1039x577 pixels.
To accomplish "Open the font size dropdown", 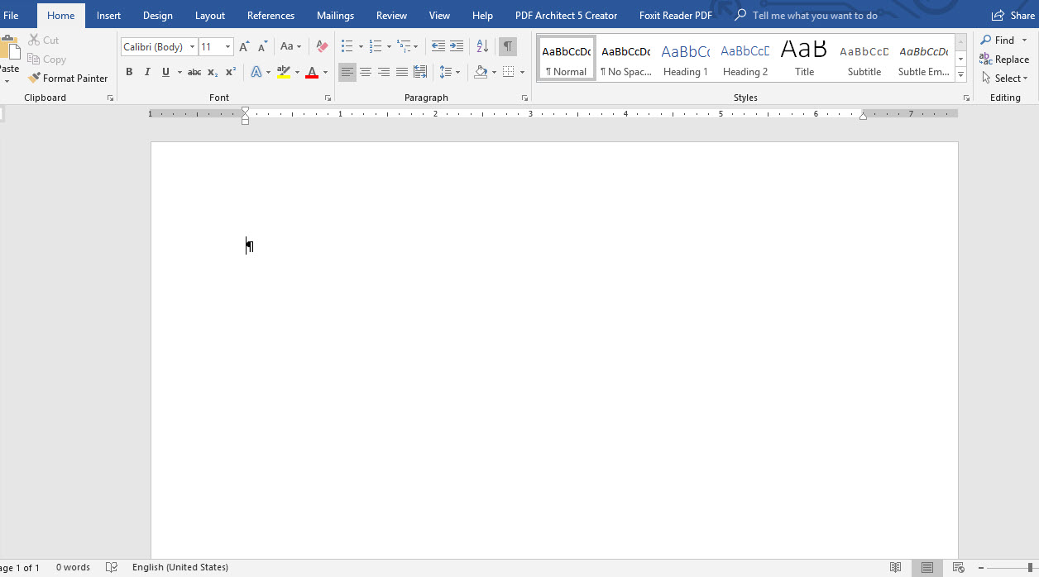I will tap(227, 47).
